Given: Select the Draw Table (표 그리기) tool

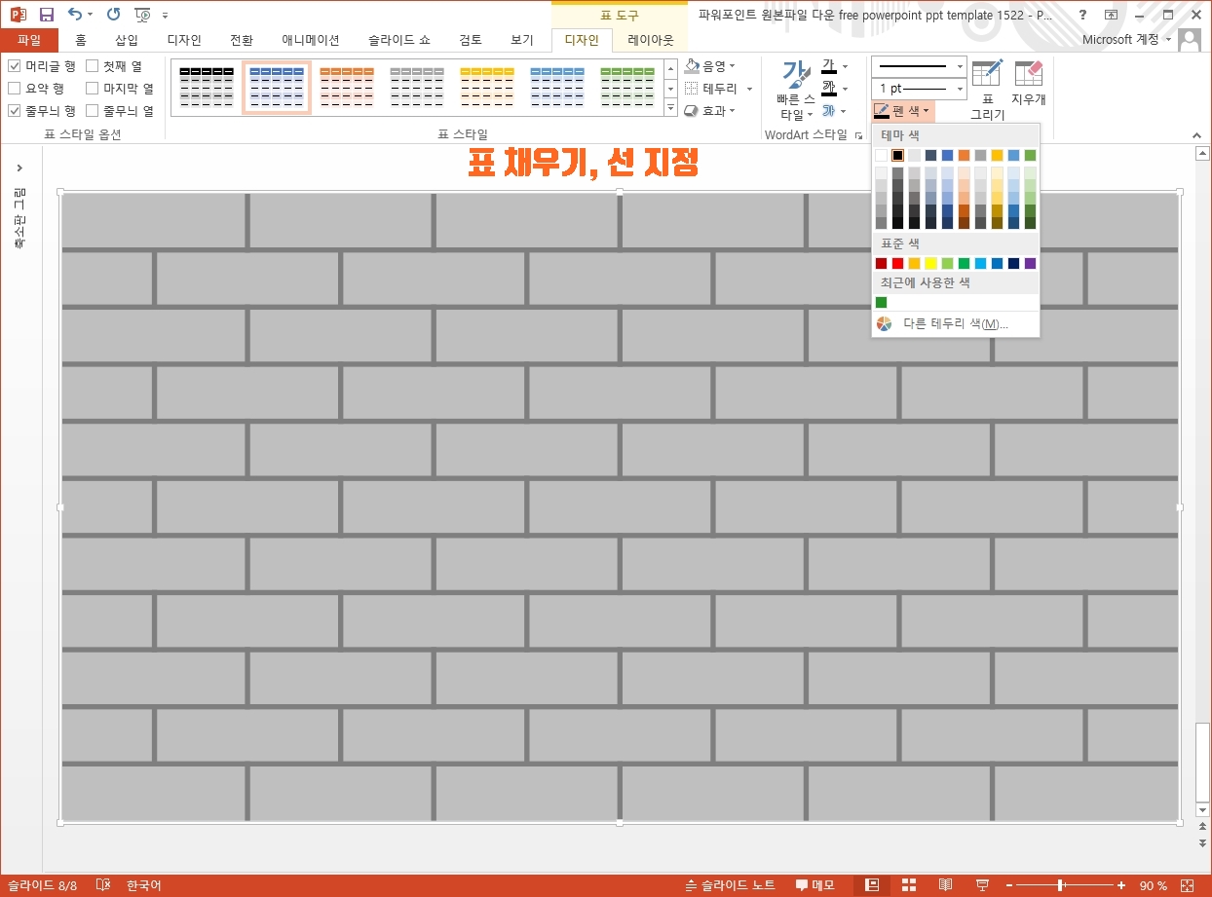Looking at the screenshot, I should coord(987,90).
